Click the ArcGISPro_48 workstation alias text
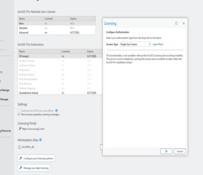 pos(28,147)
